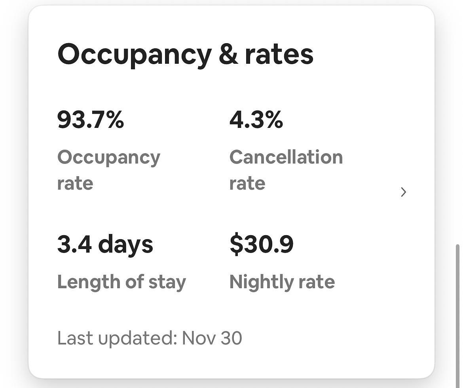
Task: Click the percent sign after 93.7
Action: [x=115, y=120]
